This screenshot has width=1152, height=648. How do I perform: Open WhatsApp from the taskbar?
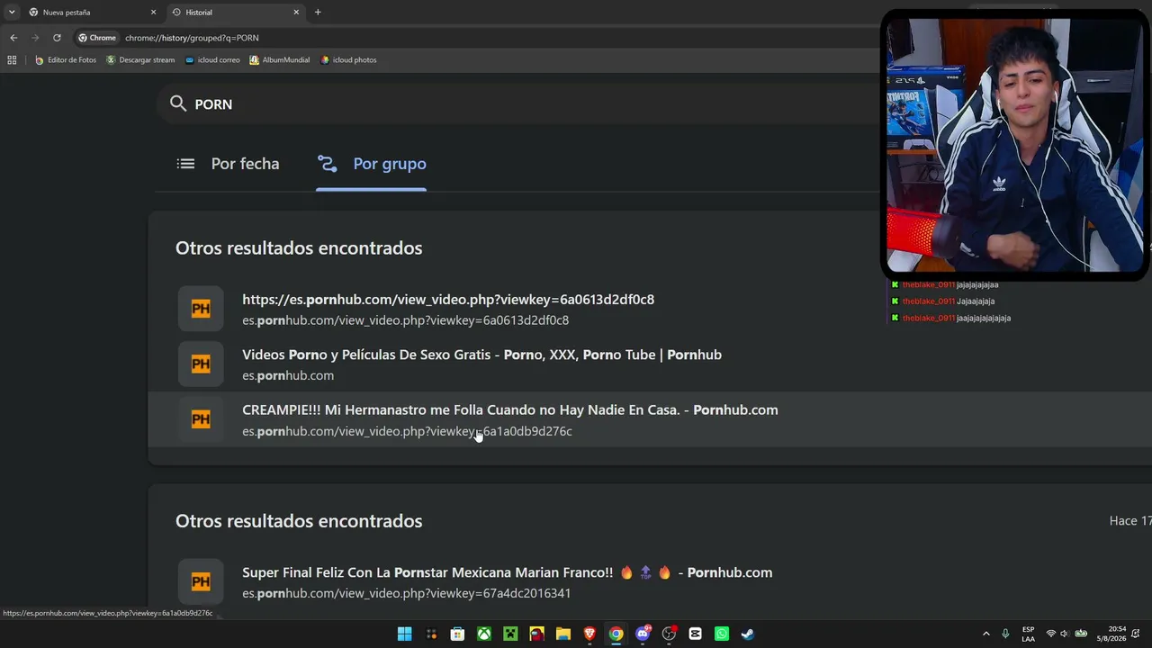721,634
